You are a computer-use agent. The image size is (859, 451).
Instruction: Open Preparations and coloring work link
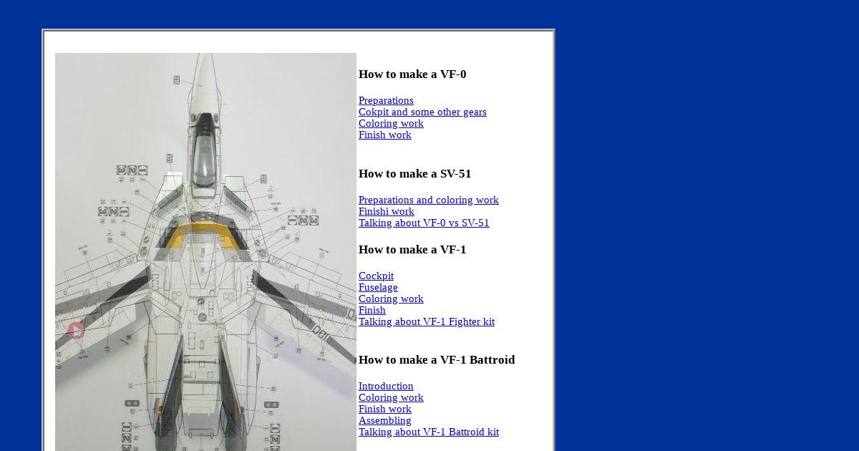pyautogui.click(x=429, y=200)
